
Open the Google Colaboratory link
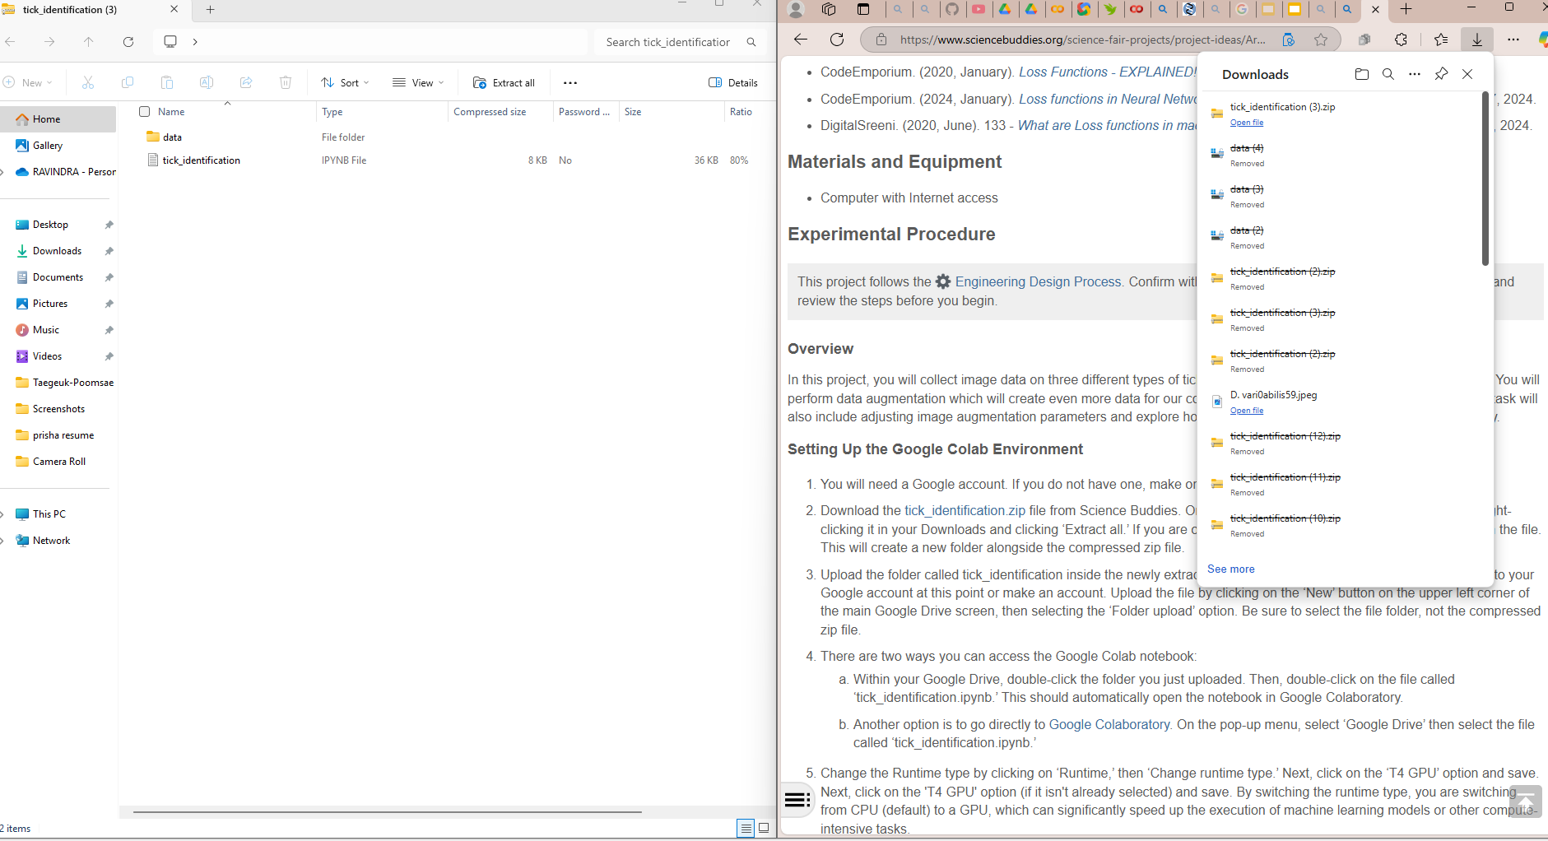(x=1109, y=724)
